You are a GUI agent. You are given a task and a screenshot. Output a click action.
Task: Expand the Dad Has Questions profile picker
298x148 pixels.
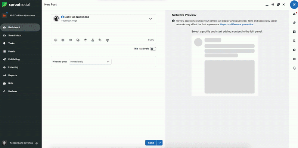150,19
